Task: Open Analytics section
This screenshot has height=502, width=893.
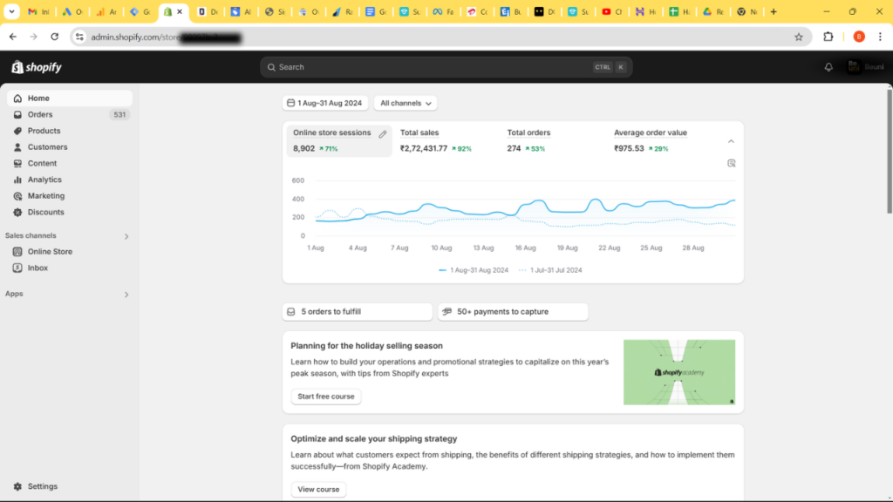Action: (70, 180)
